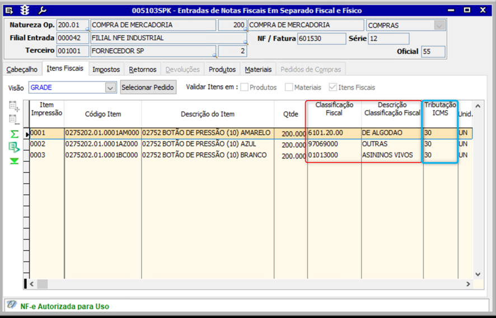The image size is (496, 318).
Task: Click the Classificação Fiscal column header
Action: coord(334,114)
